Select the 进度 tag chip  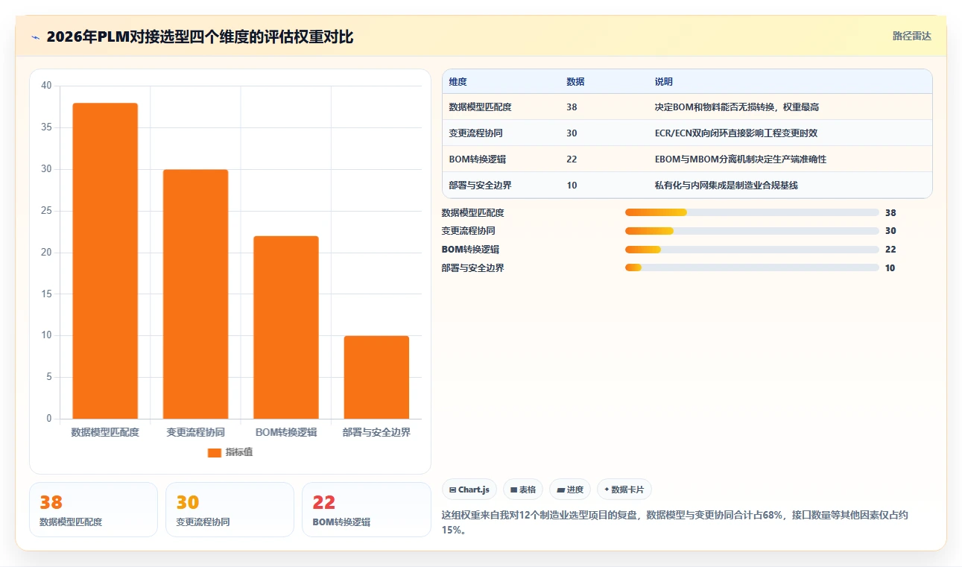pos(570,490)
